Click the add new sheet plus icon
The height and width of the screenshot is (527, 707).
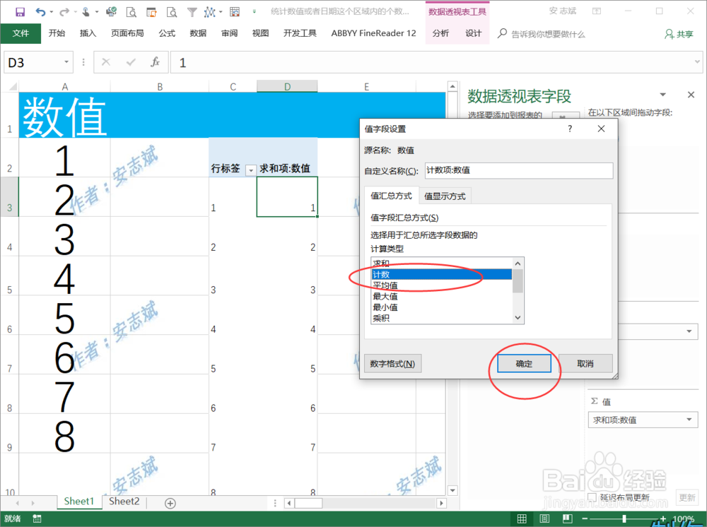(170, 503)
